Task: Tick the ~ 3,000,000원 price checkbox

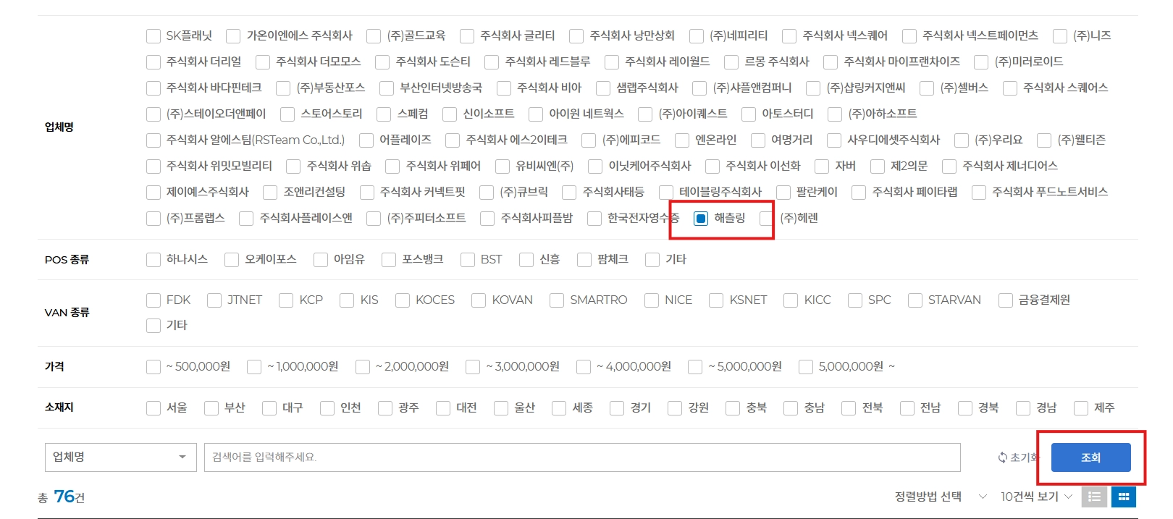Action: [x=473, y=367]
